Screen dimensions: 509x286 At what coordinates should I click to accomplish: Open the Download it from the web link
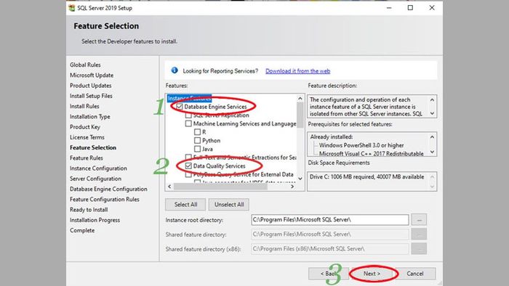click(x=297, y=71)
